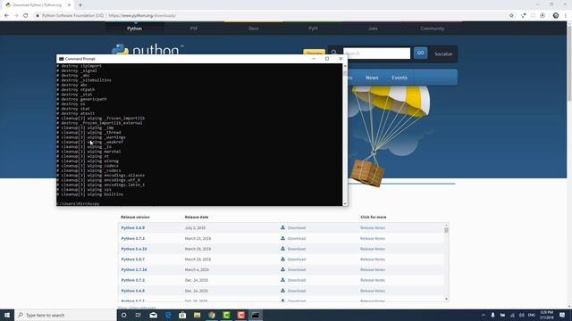572x321 pixels.
Task: Open Chrome profile avatar icon
Action: coord(556,16)
